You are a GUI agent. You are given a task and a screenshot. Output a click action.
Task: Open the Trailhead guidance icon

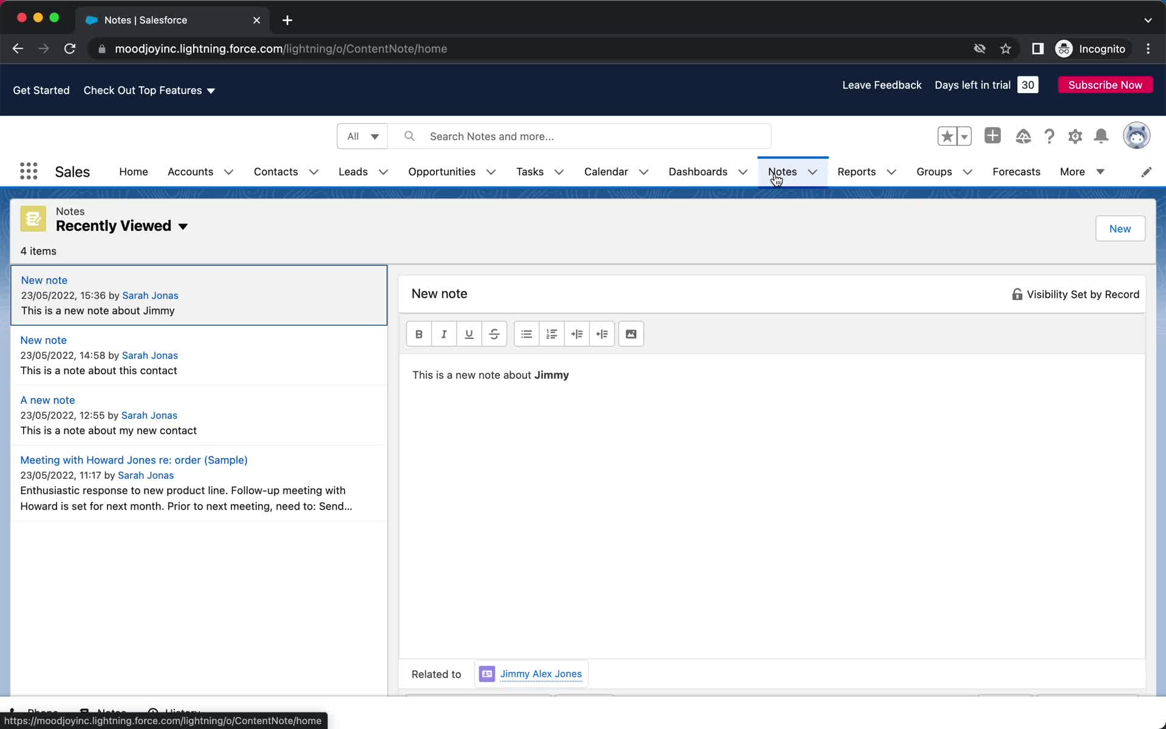[x=1023, y=136]
